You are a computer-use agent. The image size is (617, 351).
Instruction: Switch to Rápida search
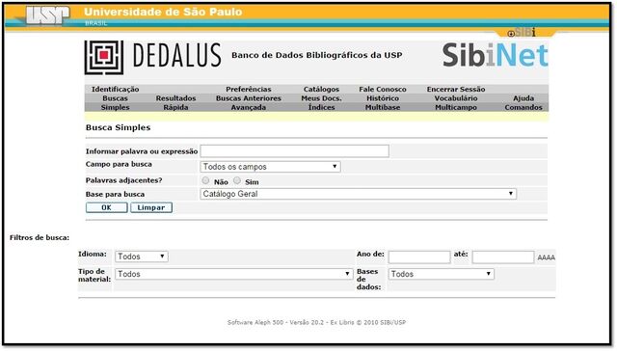175,107
